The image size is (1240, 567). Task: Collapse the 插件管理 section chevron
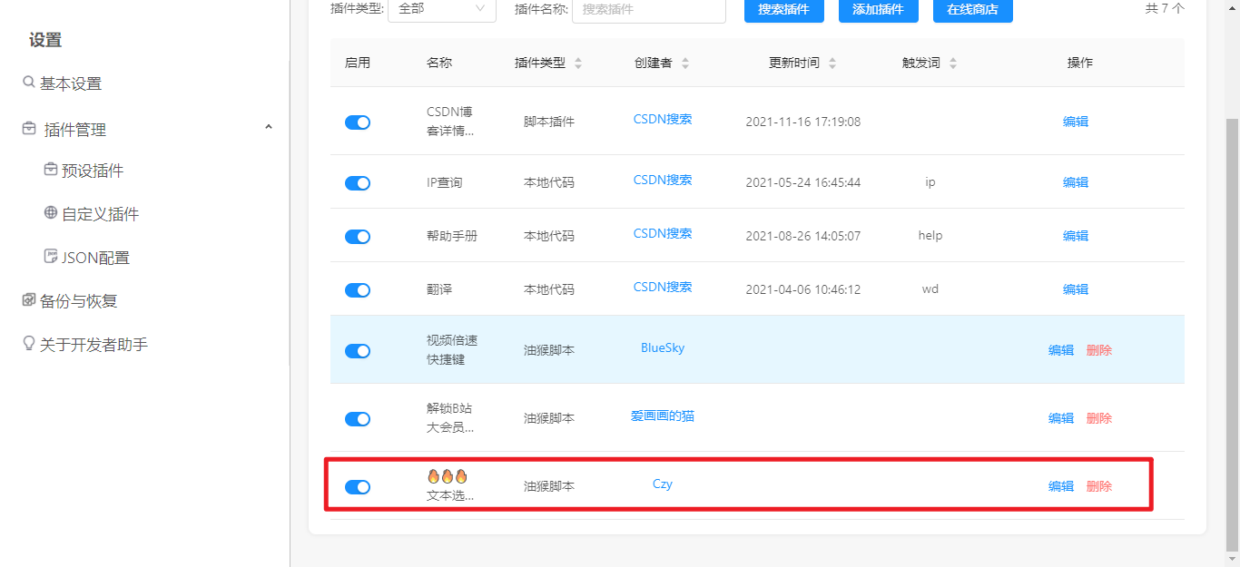pyautogui.click(x=269, y=127)
